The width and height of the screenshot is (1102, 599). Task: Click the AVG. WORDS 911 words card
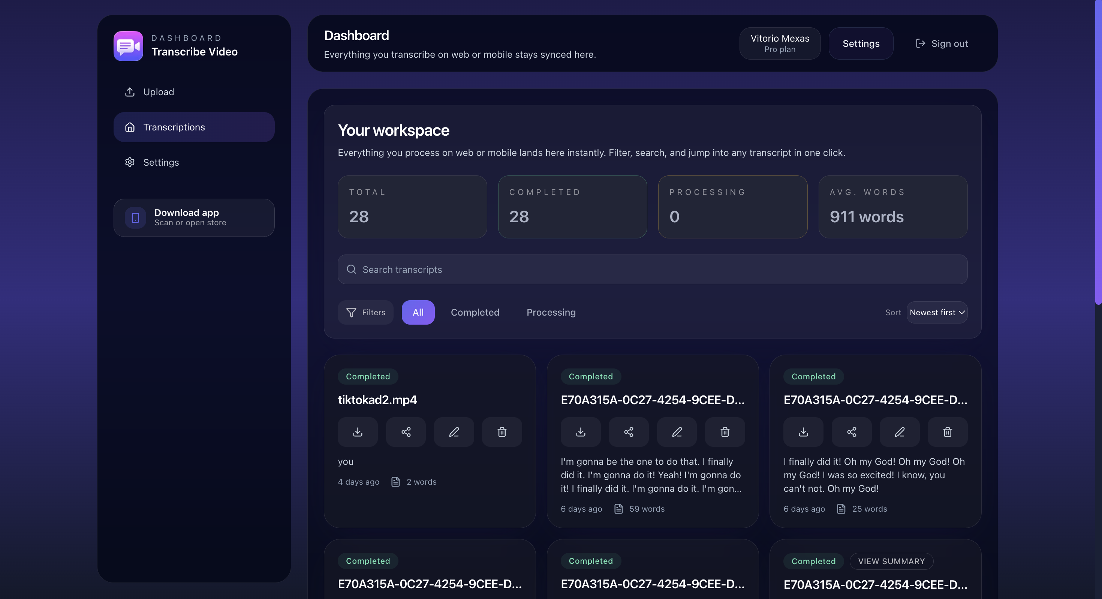(893, 207)
